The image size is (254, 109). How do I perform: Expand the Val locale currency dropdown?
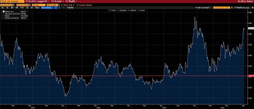pos(59,5)
